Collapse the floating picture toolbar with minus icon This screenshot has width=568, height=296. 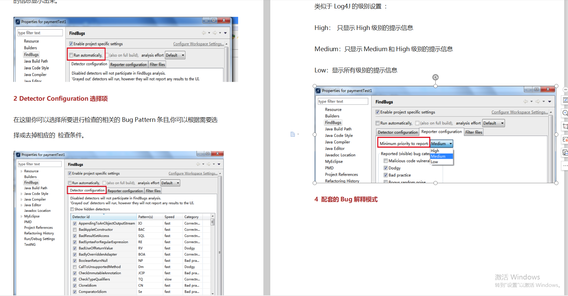[x=566, y=90]
